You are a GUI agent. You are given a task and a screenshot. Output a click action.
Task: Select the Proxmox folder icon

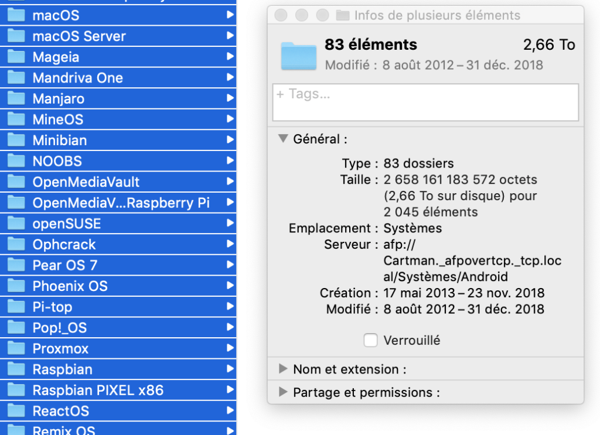click(x=16, y=348)
